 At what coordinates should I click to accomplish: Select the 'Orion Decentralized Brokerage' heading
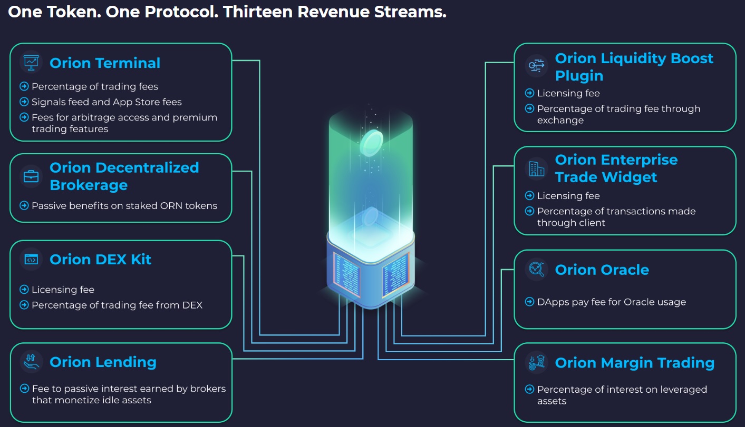(124, 176)
